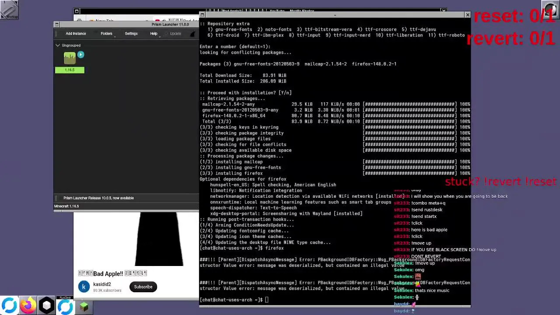Open the Minecraft grass block taskbar icon
560x315 pixels.
point(84,306)
